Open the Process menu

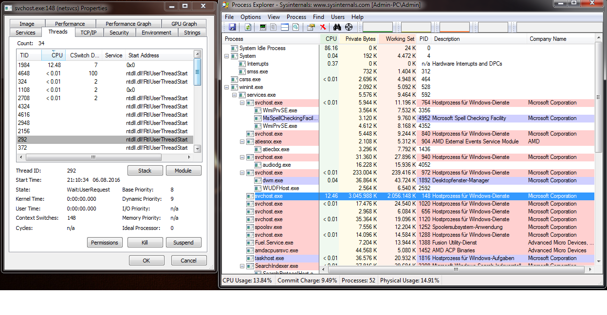point(296,17)
